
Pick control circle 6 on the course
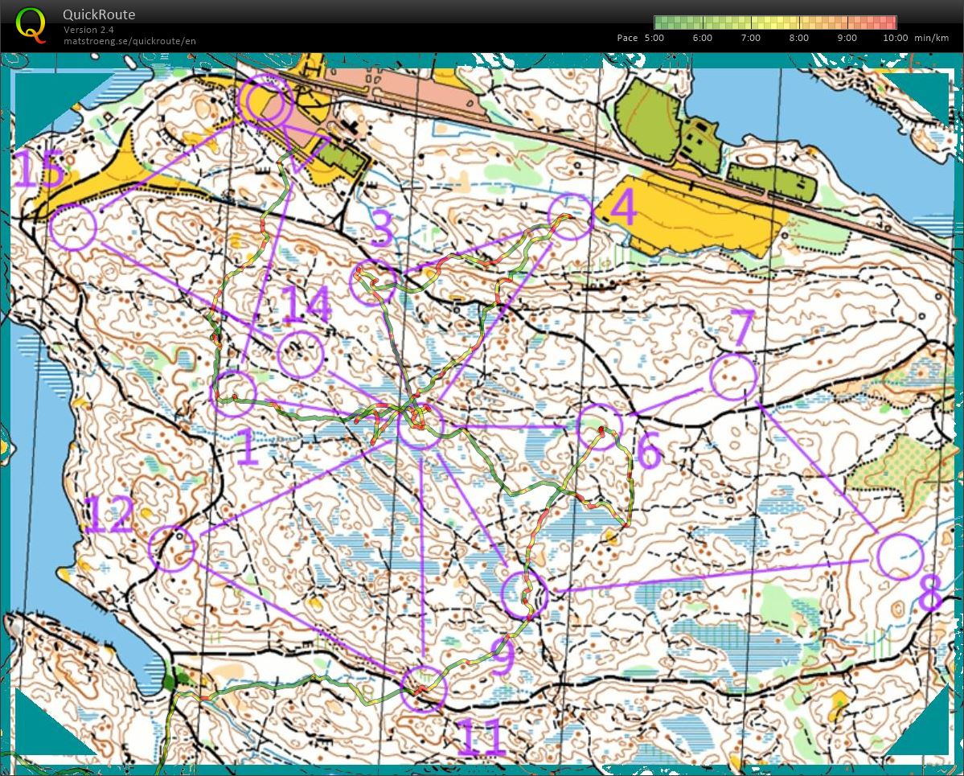tap(600, 426)
